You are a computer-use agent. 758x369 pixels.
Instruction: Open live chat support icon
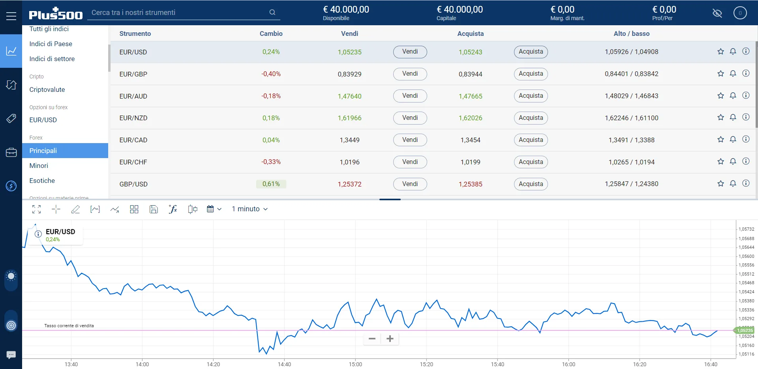pyautogui.click(x=11, y=355)
